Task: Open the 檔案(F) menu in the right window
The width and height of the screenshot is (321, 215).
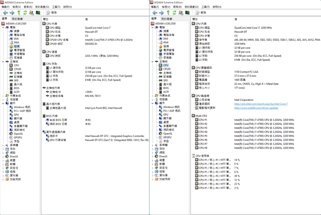Action: pyautogui.click(x=154, y=7)
